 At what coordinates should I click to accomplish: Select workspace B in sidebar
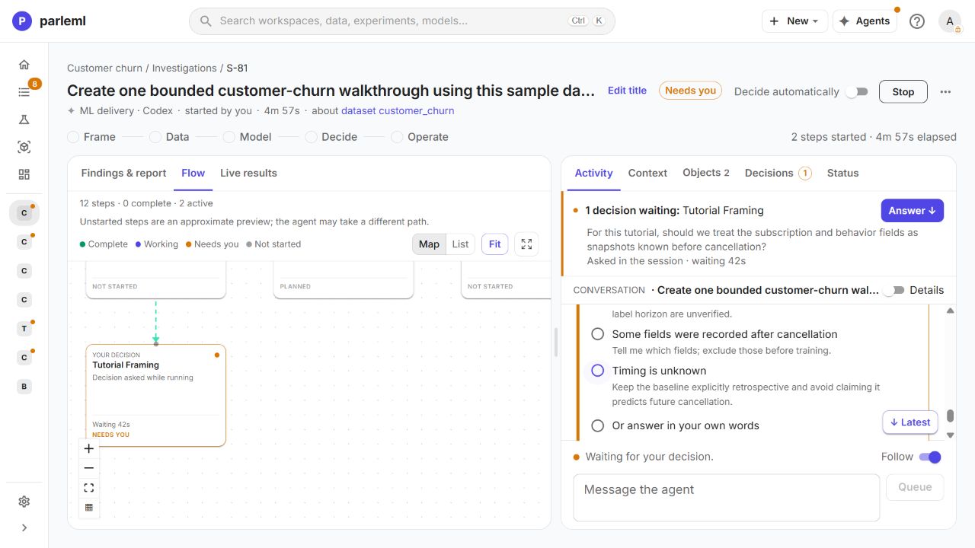tap(24, 386)
